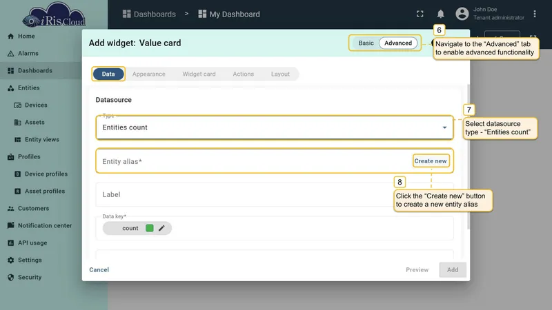Switch to the Appearance tab

click(x=148, y=74)
